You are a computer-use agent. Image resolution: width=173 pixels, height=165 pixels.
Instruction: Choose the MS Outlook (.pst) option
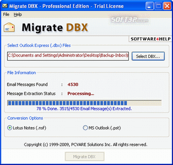(102, 128)
